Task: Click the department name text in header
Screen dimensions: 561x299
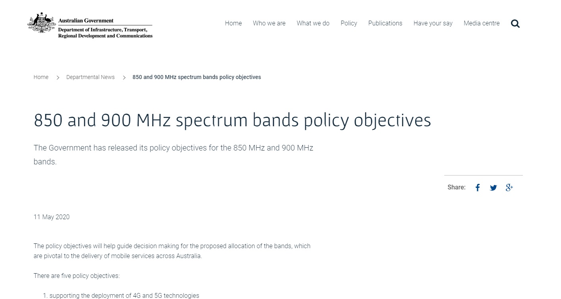Action: pyautogui.click(x=105, y=33)
